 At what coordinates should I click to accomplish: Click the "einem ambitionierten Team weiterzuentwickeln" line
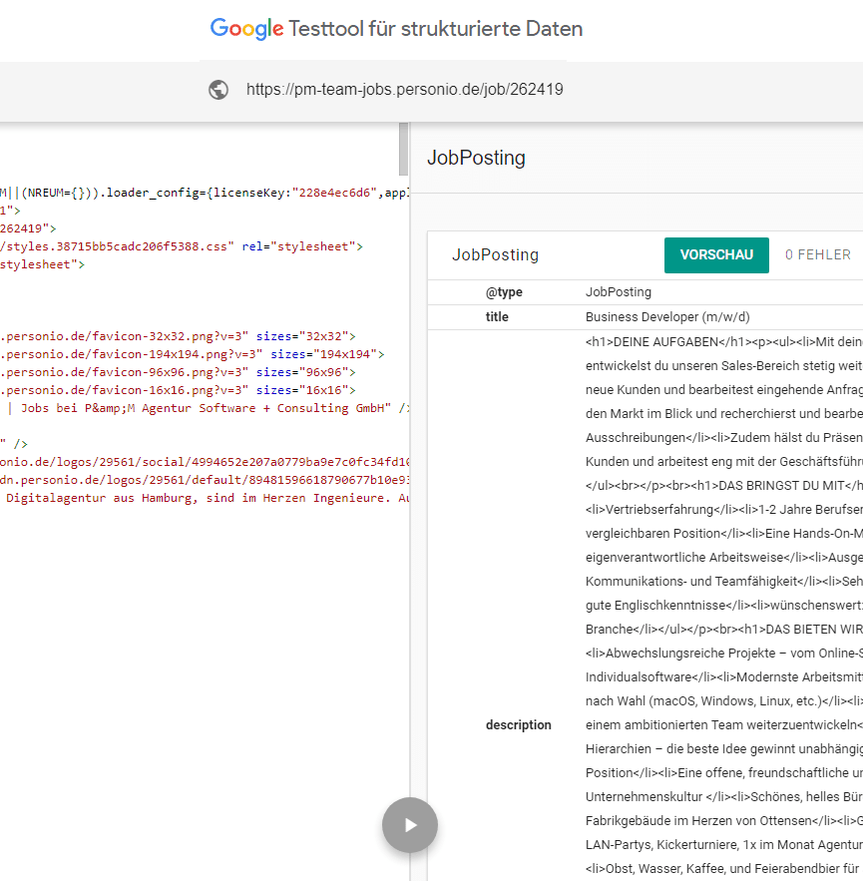click(x=724, y=724)
